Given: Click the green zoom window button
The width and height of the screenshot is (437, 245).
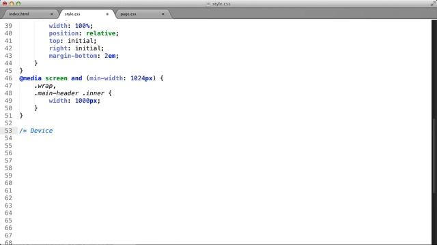Looking at the screenshot, I should coord(18,3).
